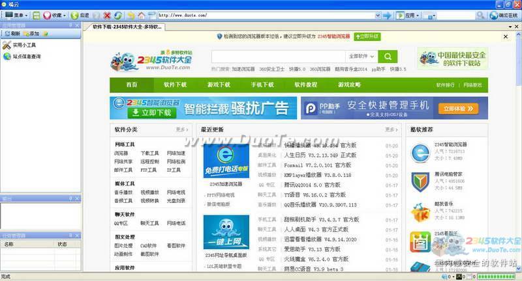Pin the bottom task manager panel
Screen dimensions: 522x281
70,235
